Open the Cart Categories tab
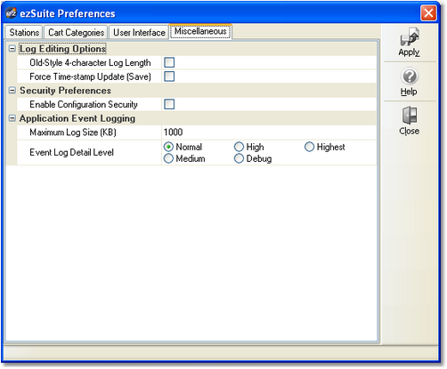 (x=76, y=32)
